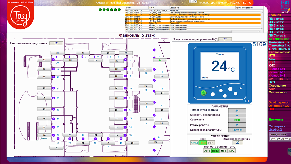Screen dimensions: 291x164
Task: Select the Холод cooling mode
Action: (x=194, y=143)
